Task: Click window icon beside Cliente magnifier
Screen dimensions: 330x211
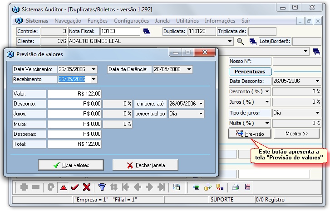Action: tap(253, 42)
